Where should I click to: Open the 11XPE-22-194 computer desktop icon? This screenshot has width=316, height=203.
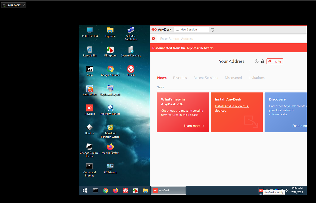tap(90, 32)
